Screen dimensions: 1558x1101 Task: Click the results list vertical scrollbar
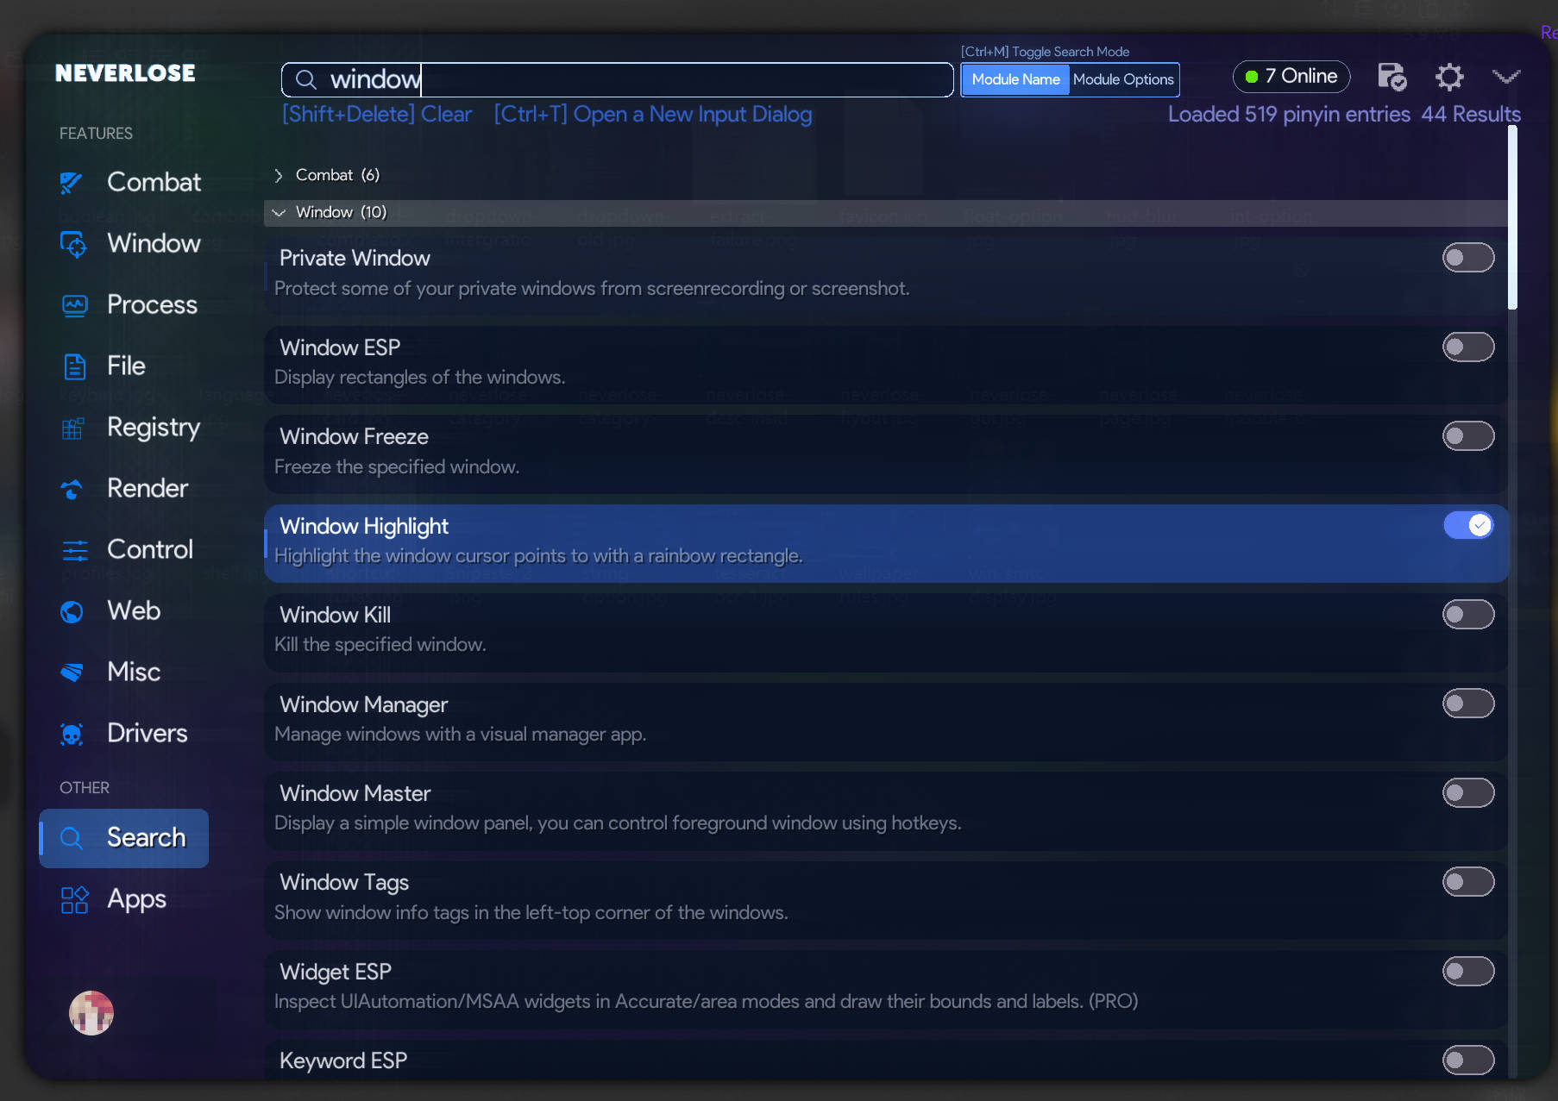[x=1512, y=218]
